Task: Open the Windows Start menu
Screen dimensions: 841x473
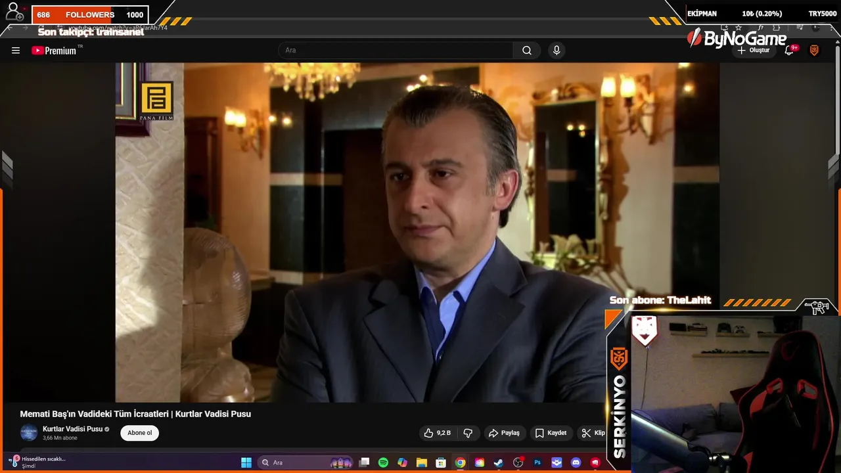Action: pyautogui.click(x=246, y=462)
